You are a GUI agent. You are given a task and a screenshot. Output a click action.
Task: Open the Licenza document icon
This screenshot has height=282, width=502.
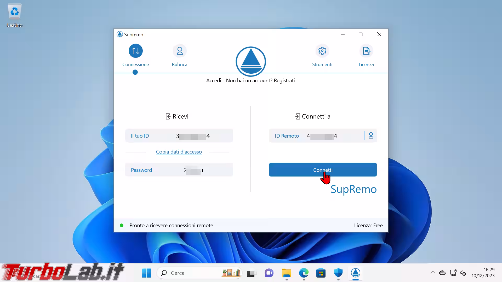tap(366, 51)
